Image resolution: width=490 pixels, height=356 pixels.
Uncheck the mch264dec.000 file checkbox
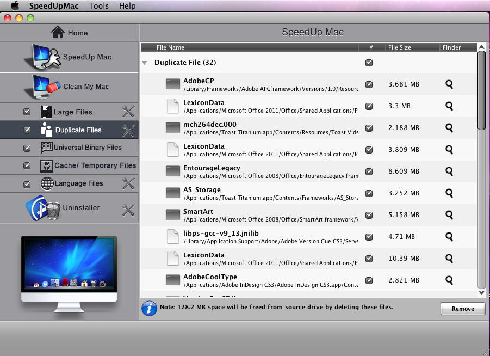click(x=369, y=128)
